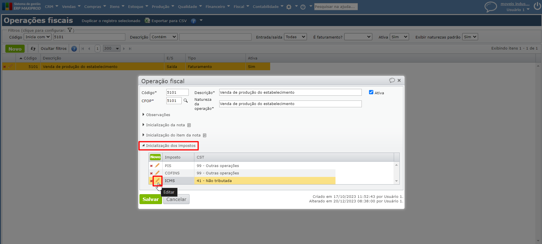Open the moveis indus... company link
The width and height of the screenshot is (542, 244).
tap(515, 4)
